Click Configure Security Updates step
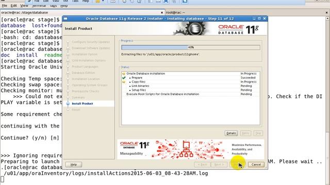The image size is (330, 185). point(91,42)
